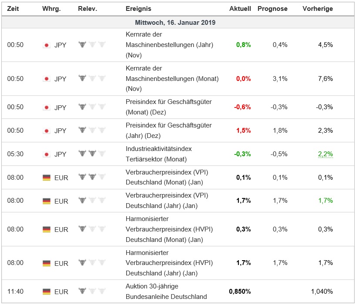Screen dimensions: 356x305
Task: Click Japan flag beside Preisindex für Geschäftsgüter (Monat)
Action: coord(46,107)
